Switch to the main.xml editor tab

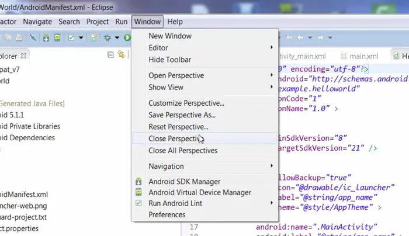(x=361, y=56)
